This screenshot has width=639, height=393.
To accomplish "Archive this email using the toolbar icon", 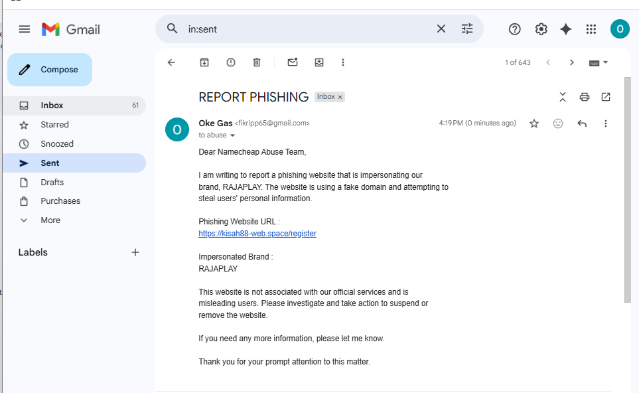I will (204, 62).
